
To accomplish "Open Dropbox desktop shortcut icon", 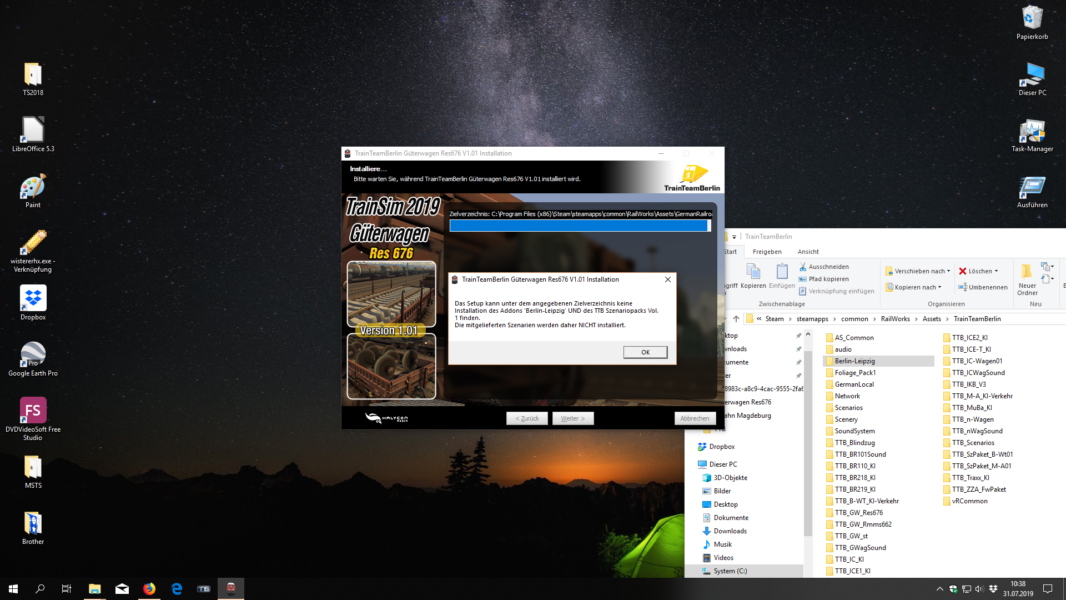I will [33, 298].
